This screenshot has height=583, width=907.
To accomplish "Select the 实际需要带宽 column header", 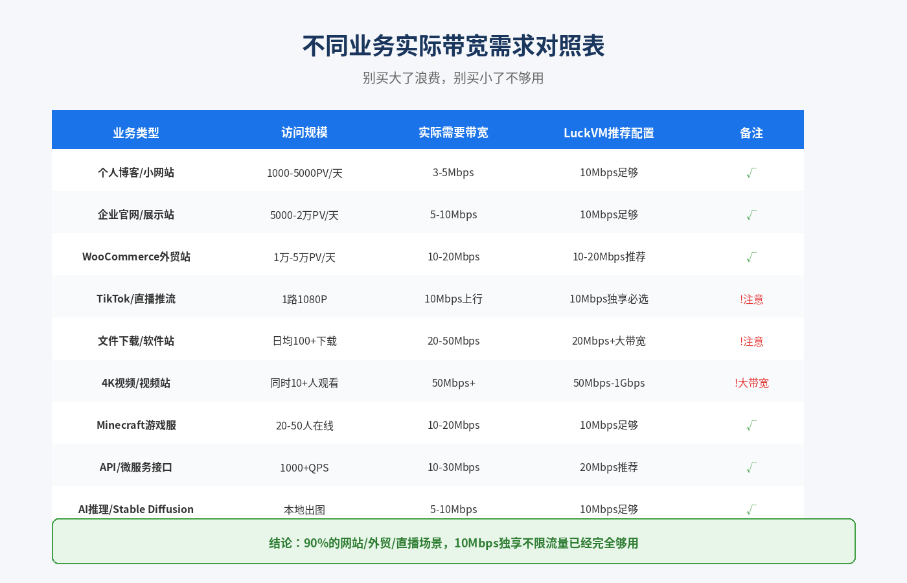I will (x=454, y=133).
